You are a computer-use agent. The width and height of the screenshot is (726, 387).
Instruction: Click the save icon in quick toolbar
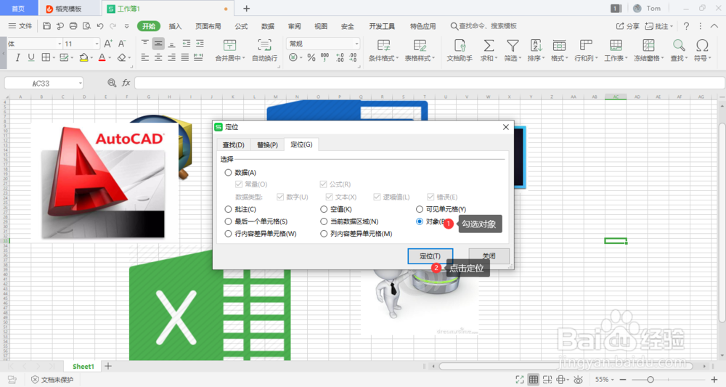(46, 26)
